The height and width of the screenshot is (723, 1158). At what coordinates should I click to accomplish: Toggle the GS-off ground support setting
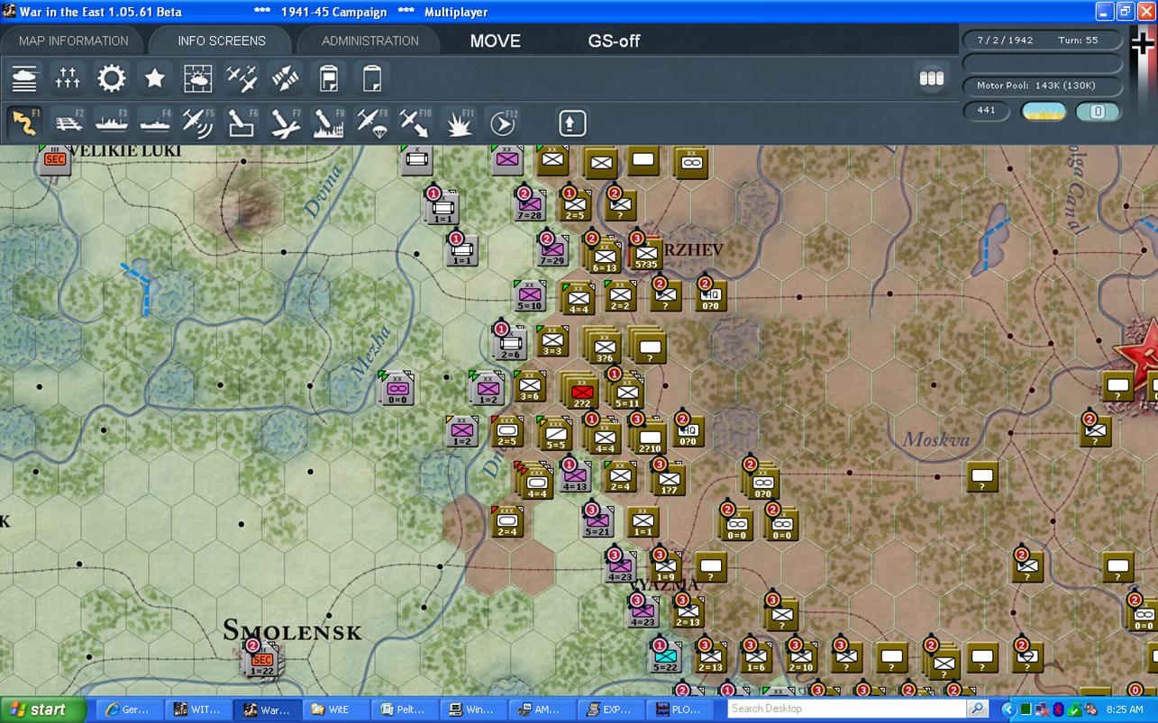(615, 41)
